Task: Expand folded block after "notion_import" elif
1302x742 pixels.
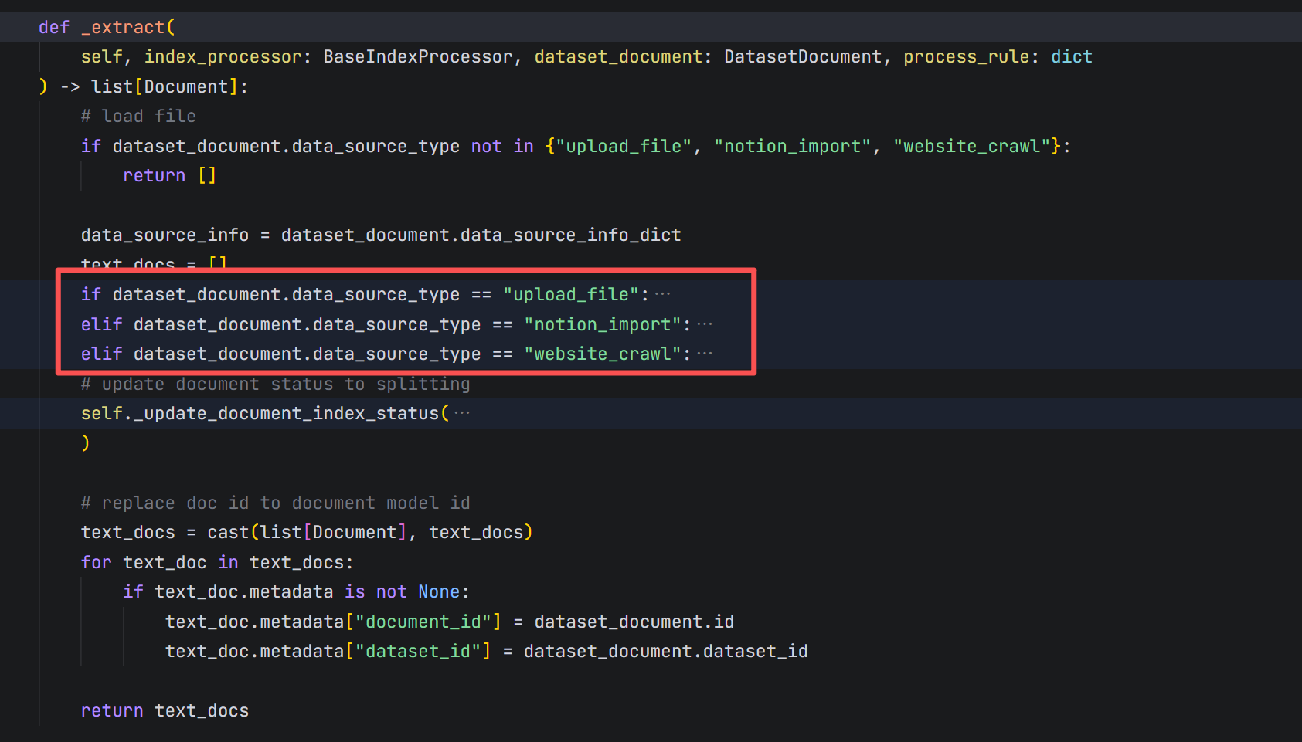Action: pyautogui.click(x=705, y=324)
